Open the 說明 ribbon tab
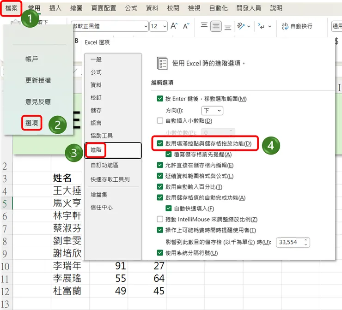This screenshot has height=310, width=342. 276,8
